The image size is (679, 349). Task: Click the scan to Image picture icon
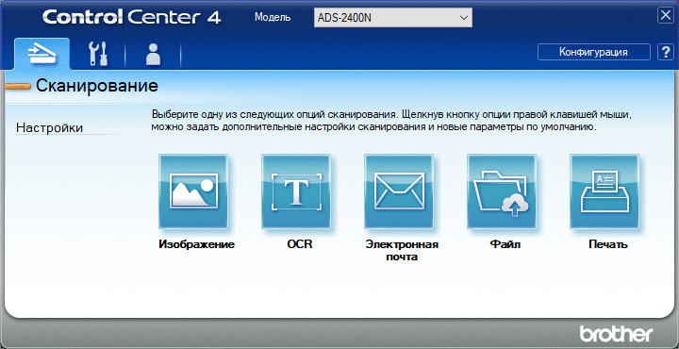pos(193,191)
